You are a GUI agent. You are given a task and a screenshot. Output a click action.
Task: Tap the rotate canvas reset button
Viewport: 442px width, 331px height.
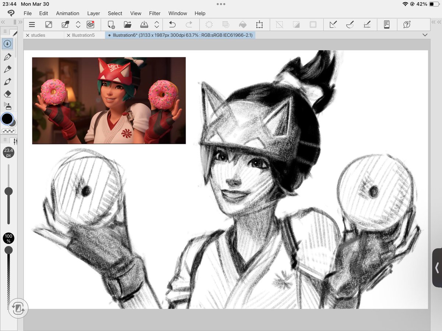18,308
